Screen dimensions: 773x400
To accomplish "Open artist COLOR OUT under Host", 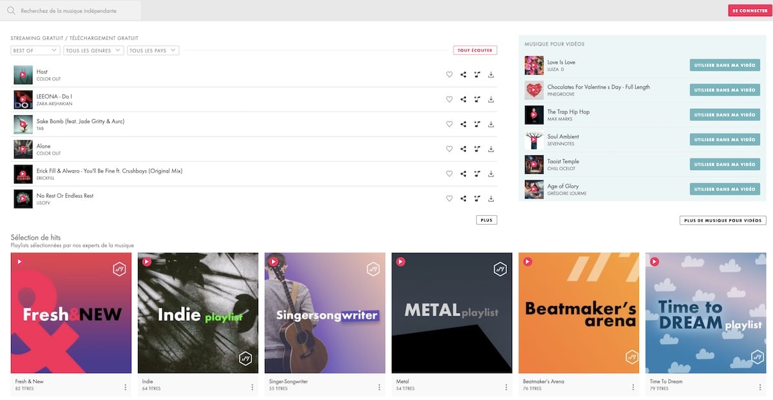I will [x=49, y=79].
